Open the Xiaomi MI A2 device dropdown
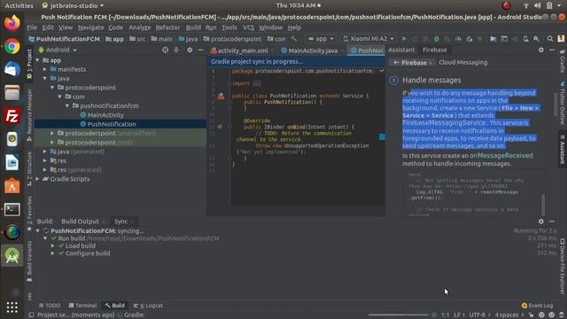 point(369,39)
